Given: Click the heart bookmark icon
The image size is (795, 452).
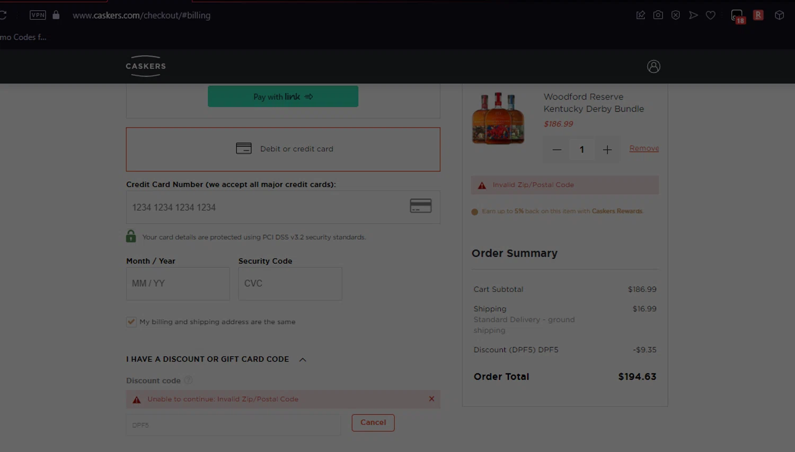Looking at the screenshot, I should (x=711, y=15).
